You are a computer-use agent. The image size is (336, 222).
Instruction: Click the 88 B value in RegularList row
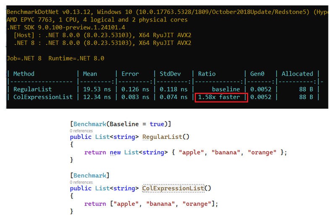point(306,89)
